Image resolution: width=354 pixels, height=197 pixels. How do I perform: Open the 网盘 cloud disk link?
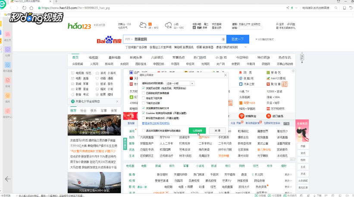tap(291, 24)
